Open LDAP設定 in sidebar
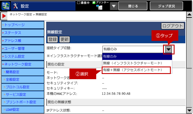Screen dimensions: 193x114 (23, 110)
